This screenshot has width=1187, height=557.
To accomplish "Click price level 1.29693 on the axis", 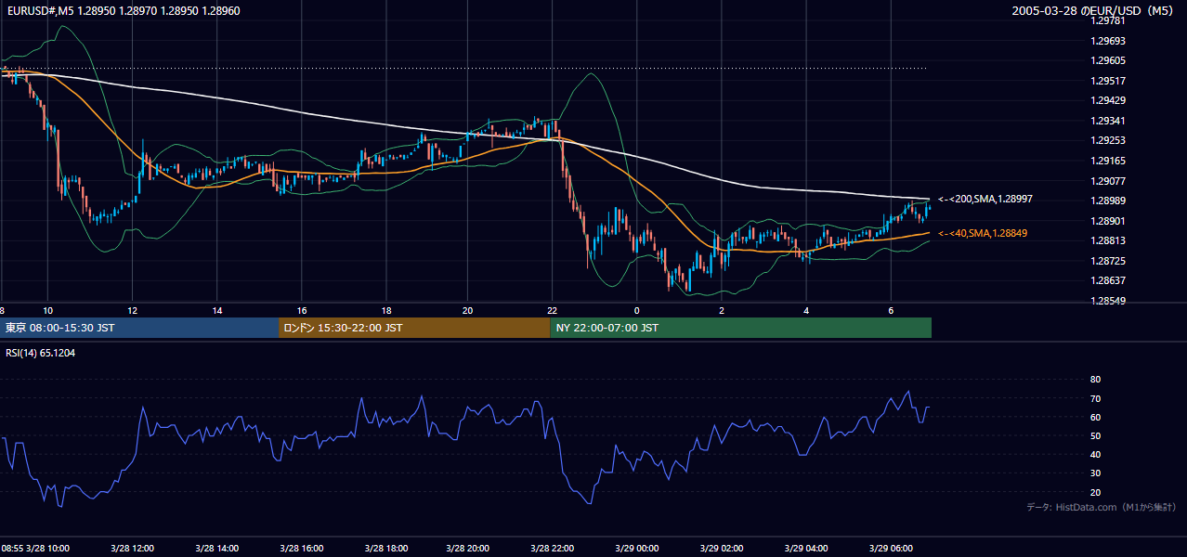I will pos(1108,41).
